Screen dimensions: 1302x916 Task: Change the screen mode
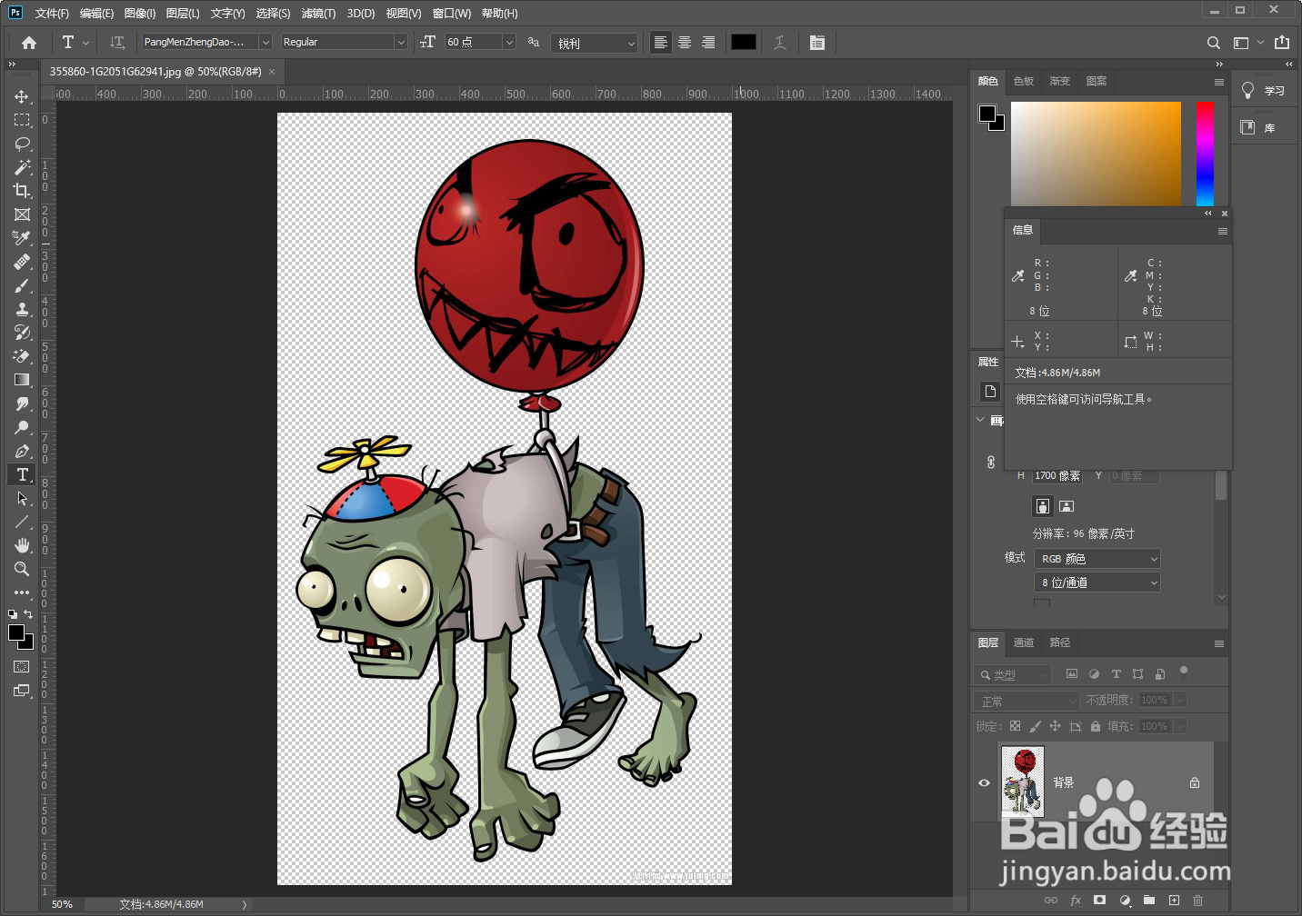click(22, 691)
